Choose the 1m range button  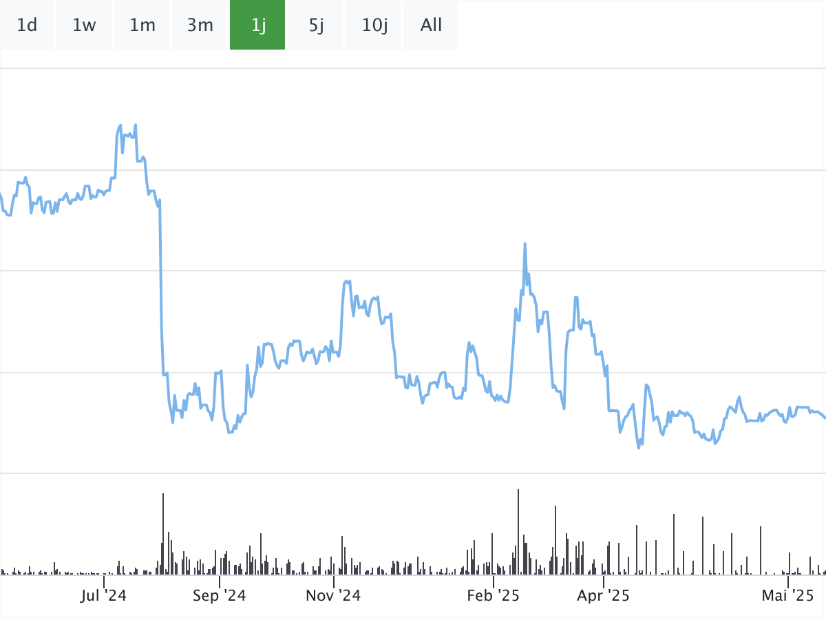pos(142,25)
